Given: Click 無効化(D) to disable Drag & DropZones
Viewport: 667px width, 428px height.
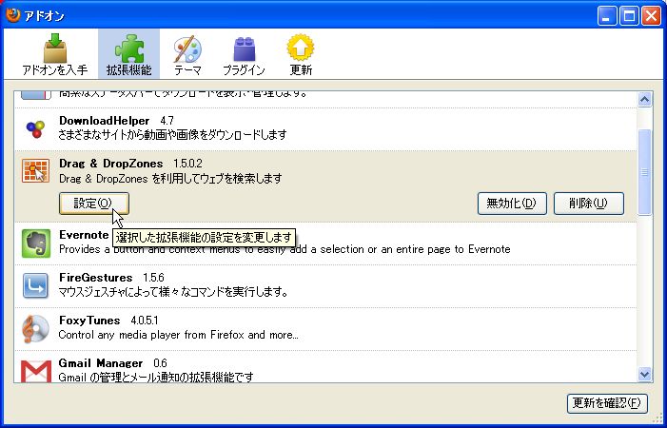Looking at the screenshot, I should pyautogui.click(x=512, y=204).
